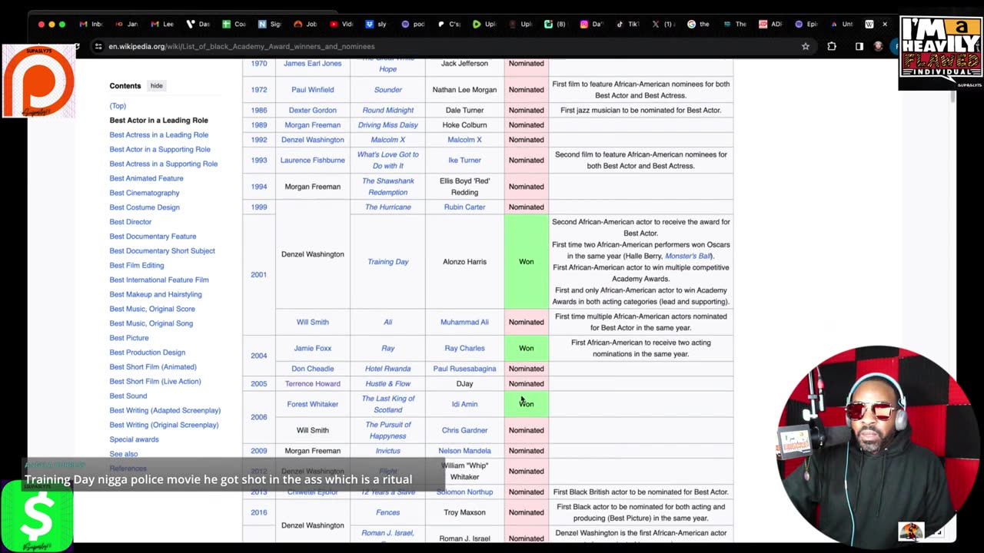
Task: Open Special awards section
Action: pyautogui.click(x=135, y=439)
